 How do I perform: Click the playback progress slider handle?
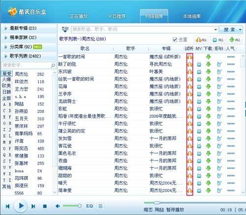[156, 203]
